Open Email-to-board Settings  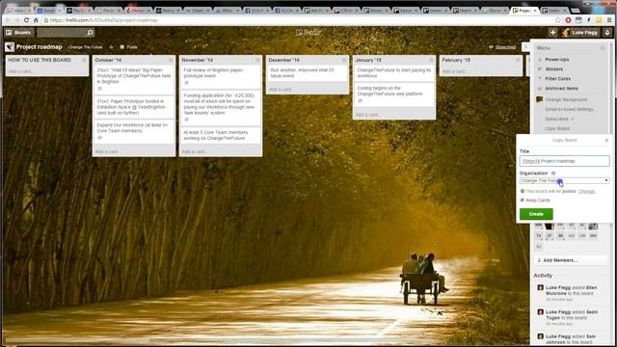569,109
